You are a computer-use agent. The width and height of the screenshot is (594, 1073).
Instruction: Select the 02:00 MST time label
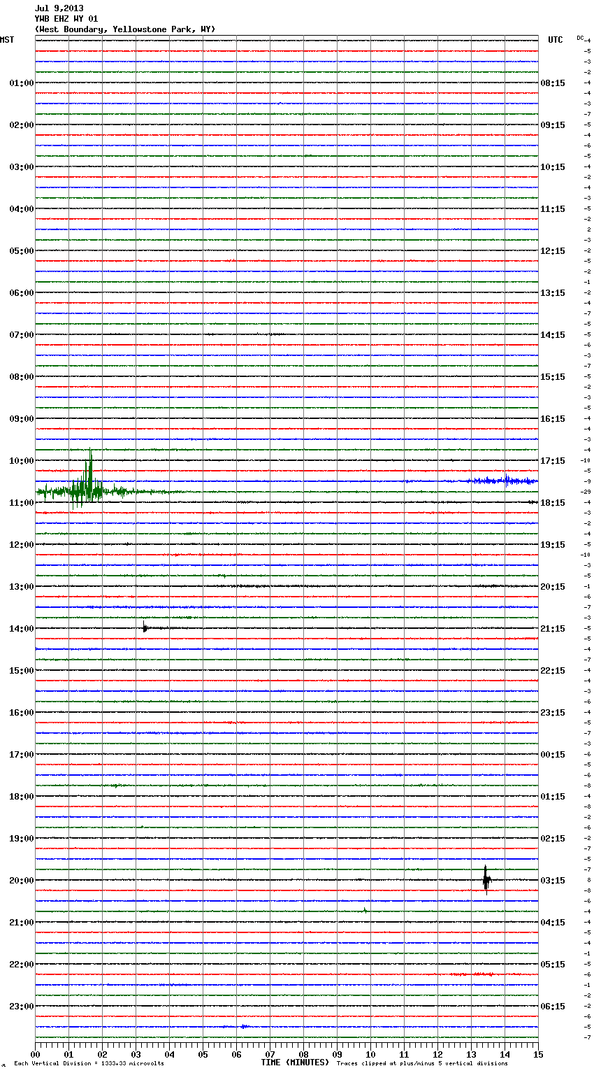[x=21, y=125]
